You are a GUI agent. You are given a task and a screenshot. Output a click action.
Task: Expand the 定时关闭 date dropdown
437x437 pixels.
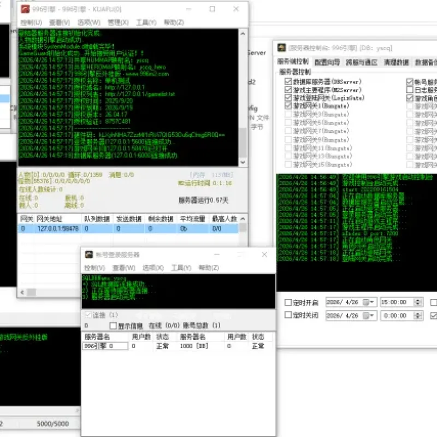click(x=372, y=316)
